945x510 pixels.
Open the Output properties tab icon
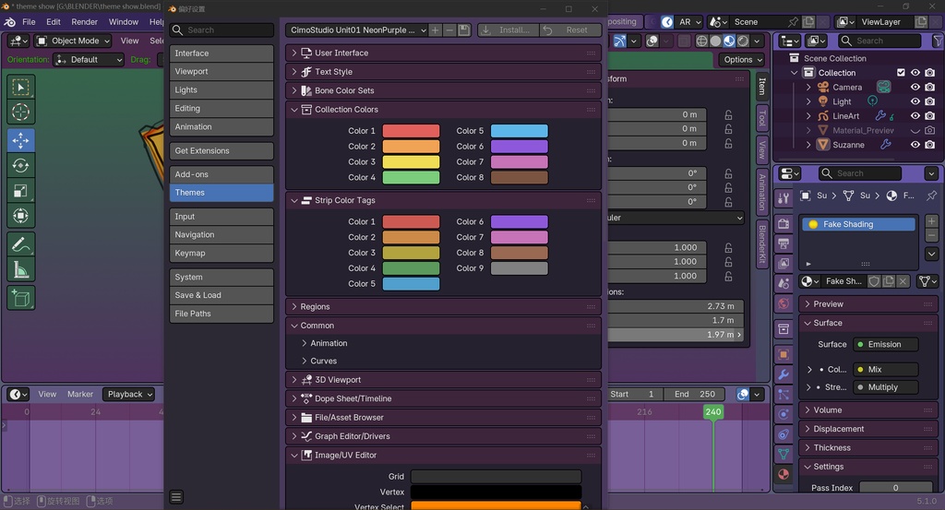[784, 243]
